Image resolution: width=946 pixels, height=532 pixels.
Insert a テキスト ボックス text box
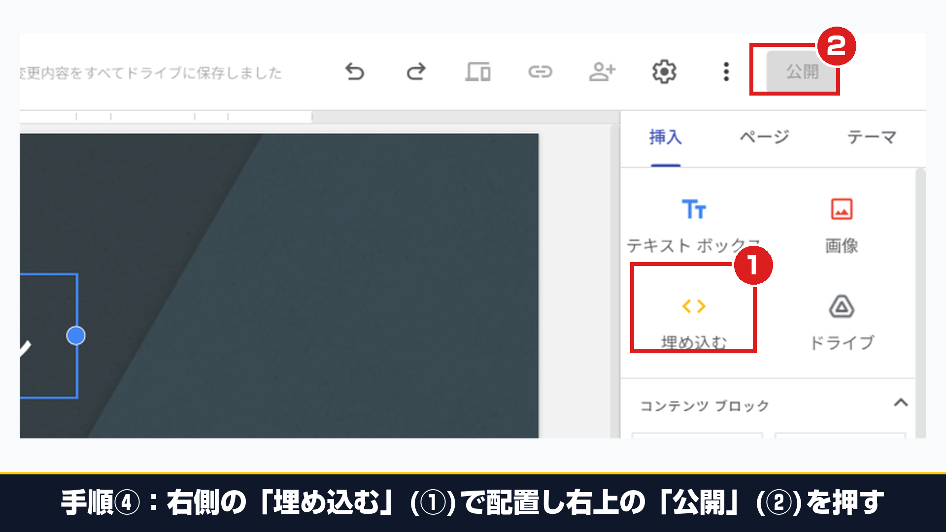pyautogui.click(x=694, y=226)
